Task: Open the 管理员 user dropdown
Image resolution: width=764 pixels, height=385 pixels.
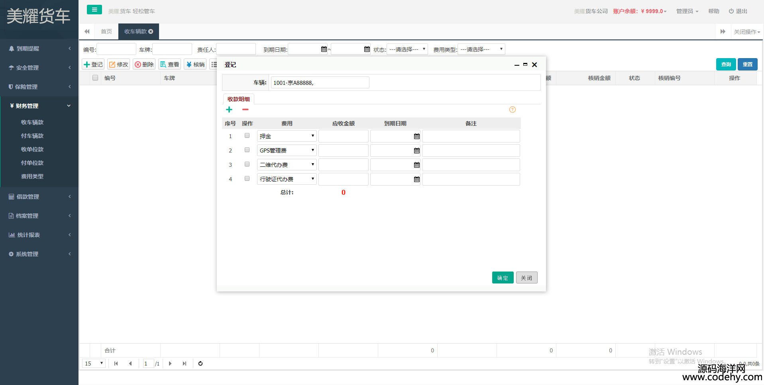Action: (687, 11)
